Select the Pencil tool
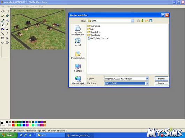This screenshot has height=138, width=185. coord(3,25)
